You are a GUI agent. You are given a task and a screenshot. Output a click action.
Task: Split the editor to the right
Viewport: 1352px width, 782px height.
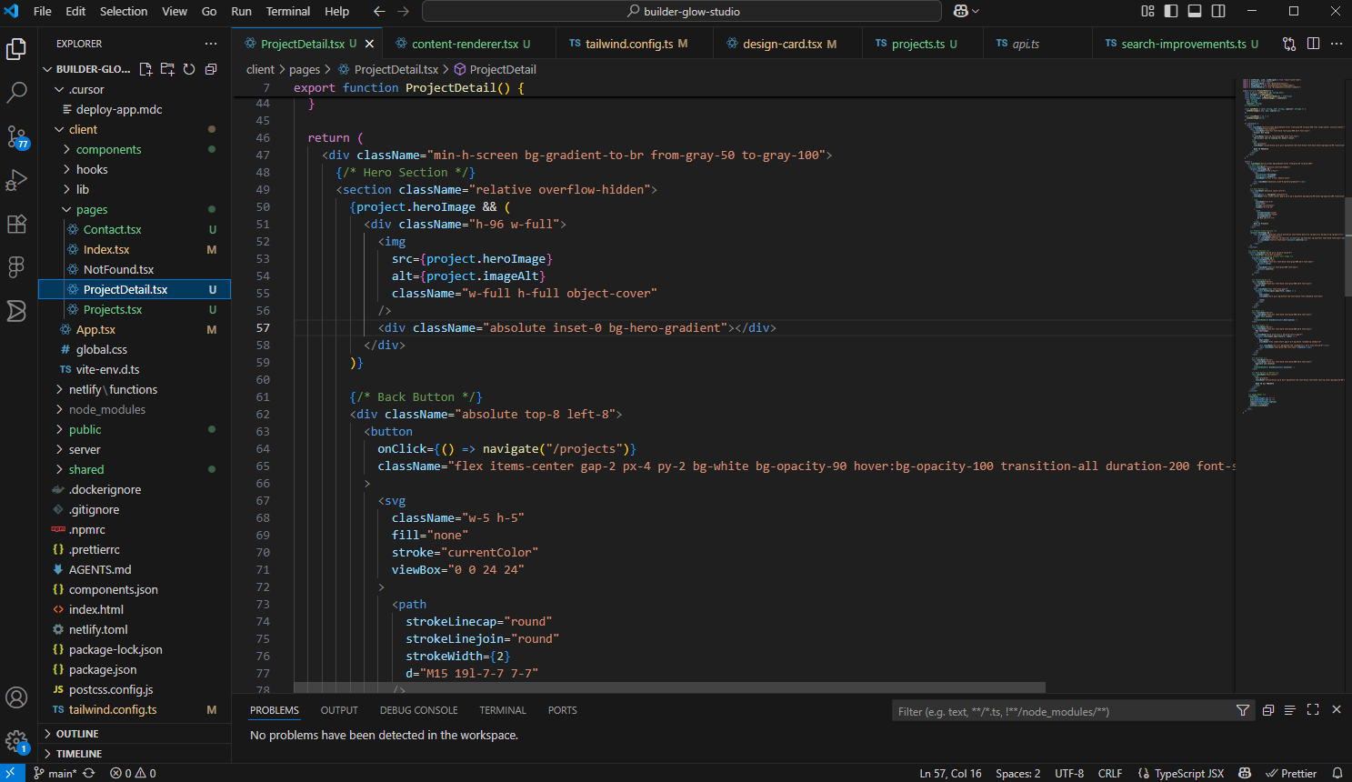1313,44
